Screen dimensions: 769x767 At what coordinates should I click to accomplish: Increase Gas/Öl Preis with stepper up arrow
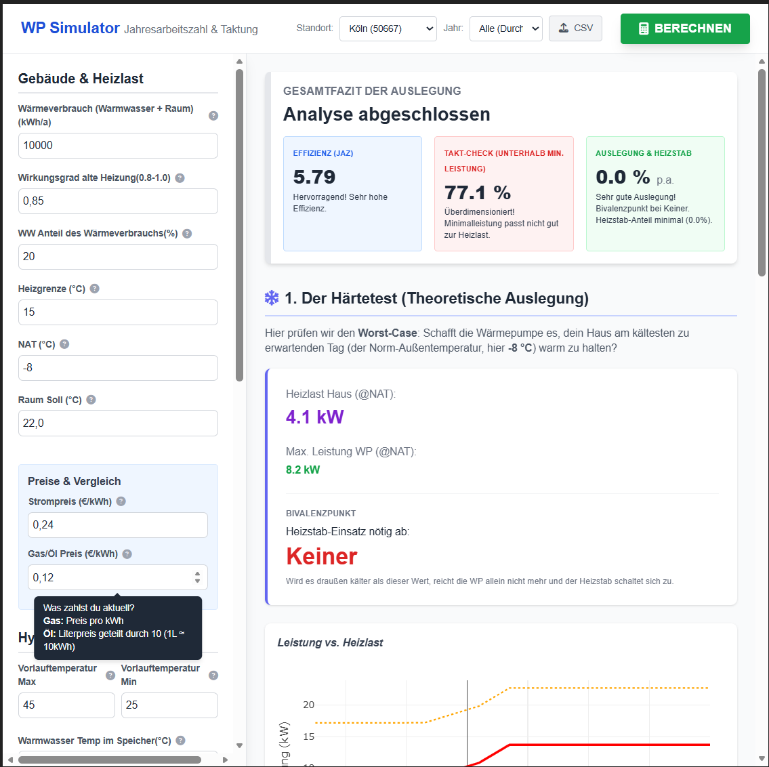(x=197, y=574)
